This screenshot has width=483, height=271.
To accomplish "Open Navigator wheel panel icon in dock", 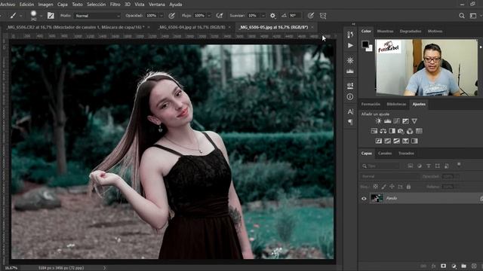I will (x=350, y=60).
